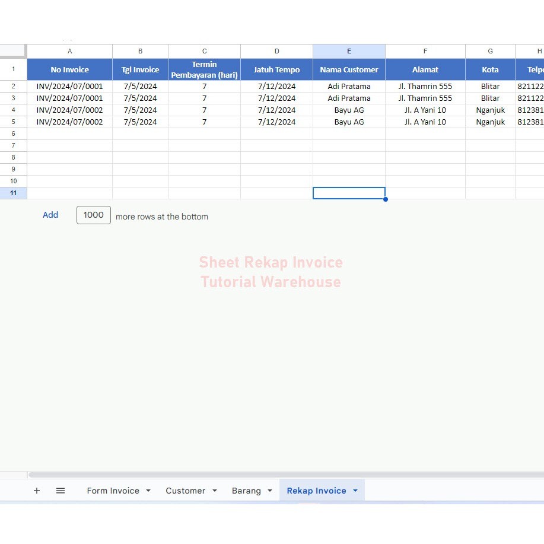The image size is (544, 544).
Task: Click the Nama Customer header cell
Action: point(349,69)
